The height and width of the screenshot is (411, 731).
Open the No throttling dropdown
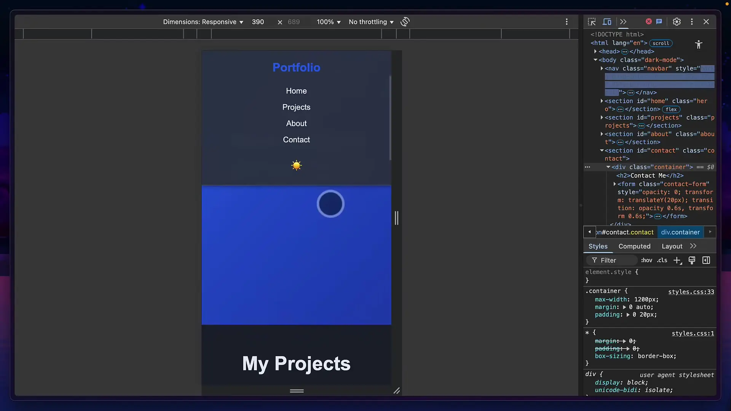tap(371, 22)
